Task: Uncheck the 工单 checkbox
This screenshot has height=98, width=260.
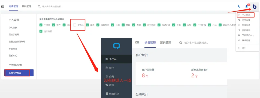Action: (x=174, y=25)
